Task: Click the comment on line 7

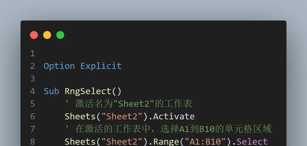Action: click(x=168, y=129)
